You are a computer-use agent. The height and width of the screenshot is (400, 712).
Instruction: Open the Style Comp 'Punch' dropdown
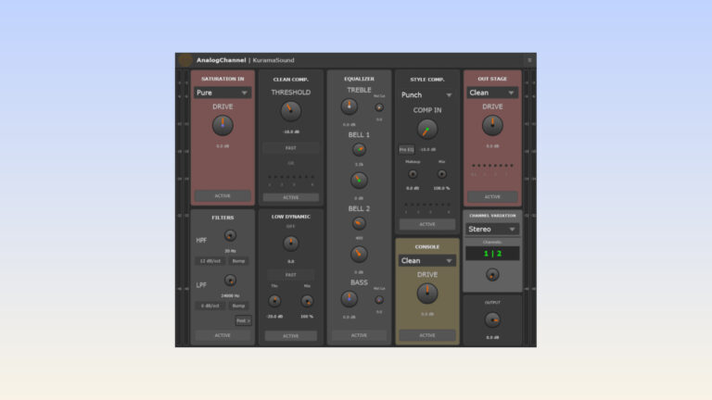pyautogui.click(x=426, y=94)
